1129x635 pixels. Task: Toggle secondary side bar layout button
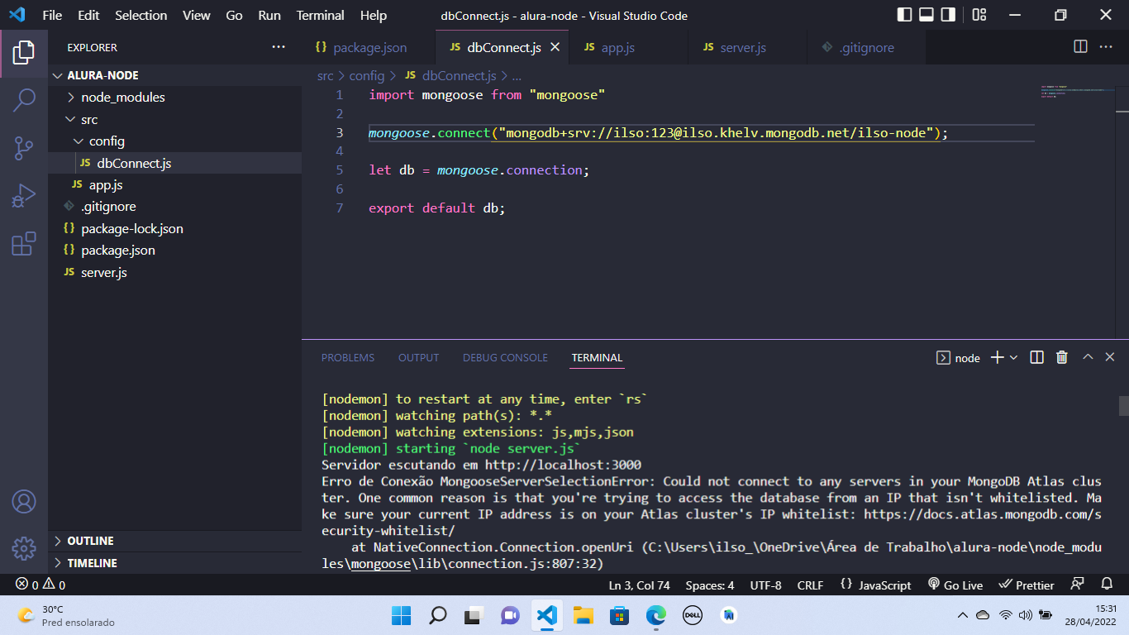click(x=948, y=15)
